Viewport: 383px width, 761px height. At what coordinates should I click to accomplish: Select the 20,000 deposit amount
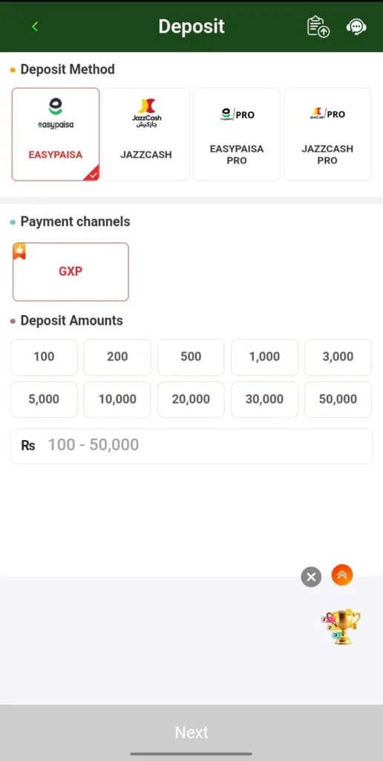191,399
